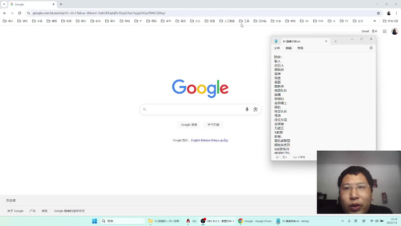The width and height of the screenshot is (401, 226).
Task: Open the Windows Start button
Action: tap(94, 221)
